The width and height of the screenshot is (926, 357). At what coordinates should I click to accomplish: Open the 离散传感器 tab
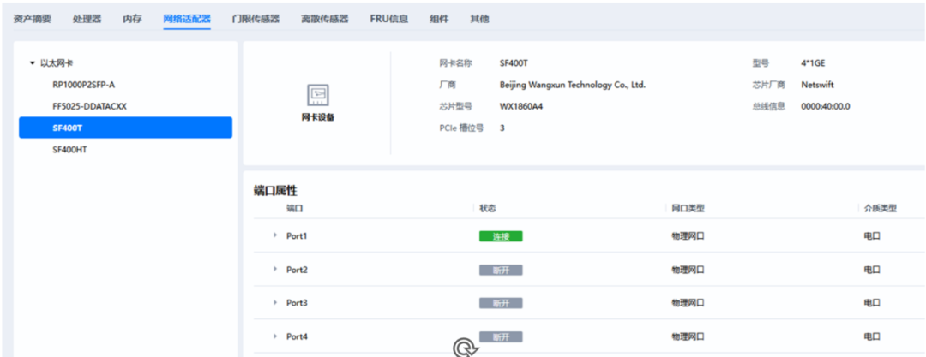(x=325, y=19)
